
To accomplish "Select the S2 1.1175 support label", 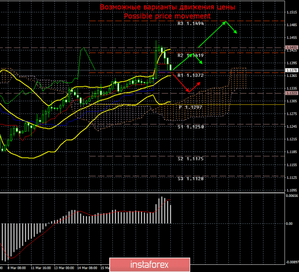I will [x=191, y=159].
